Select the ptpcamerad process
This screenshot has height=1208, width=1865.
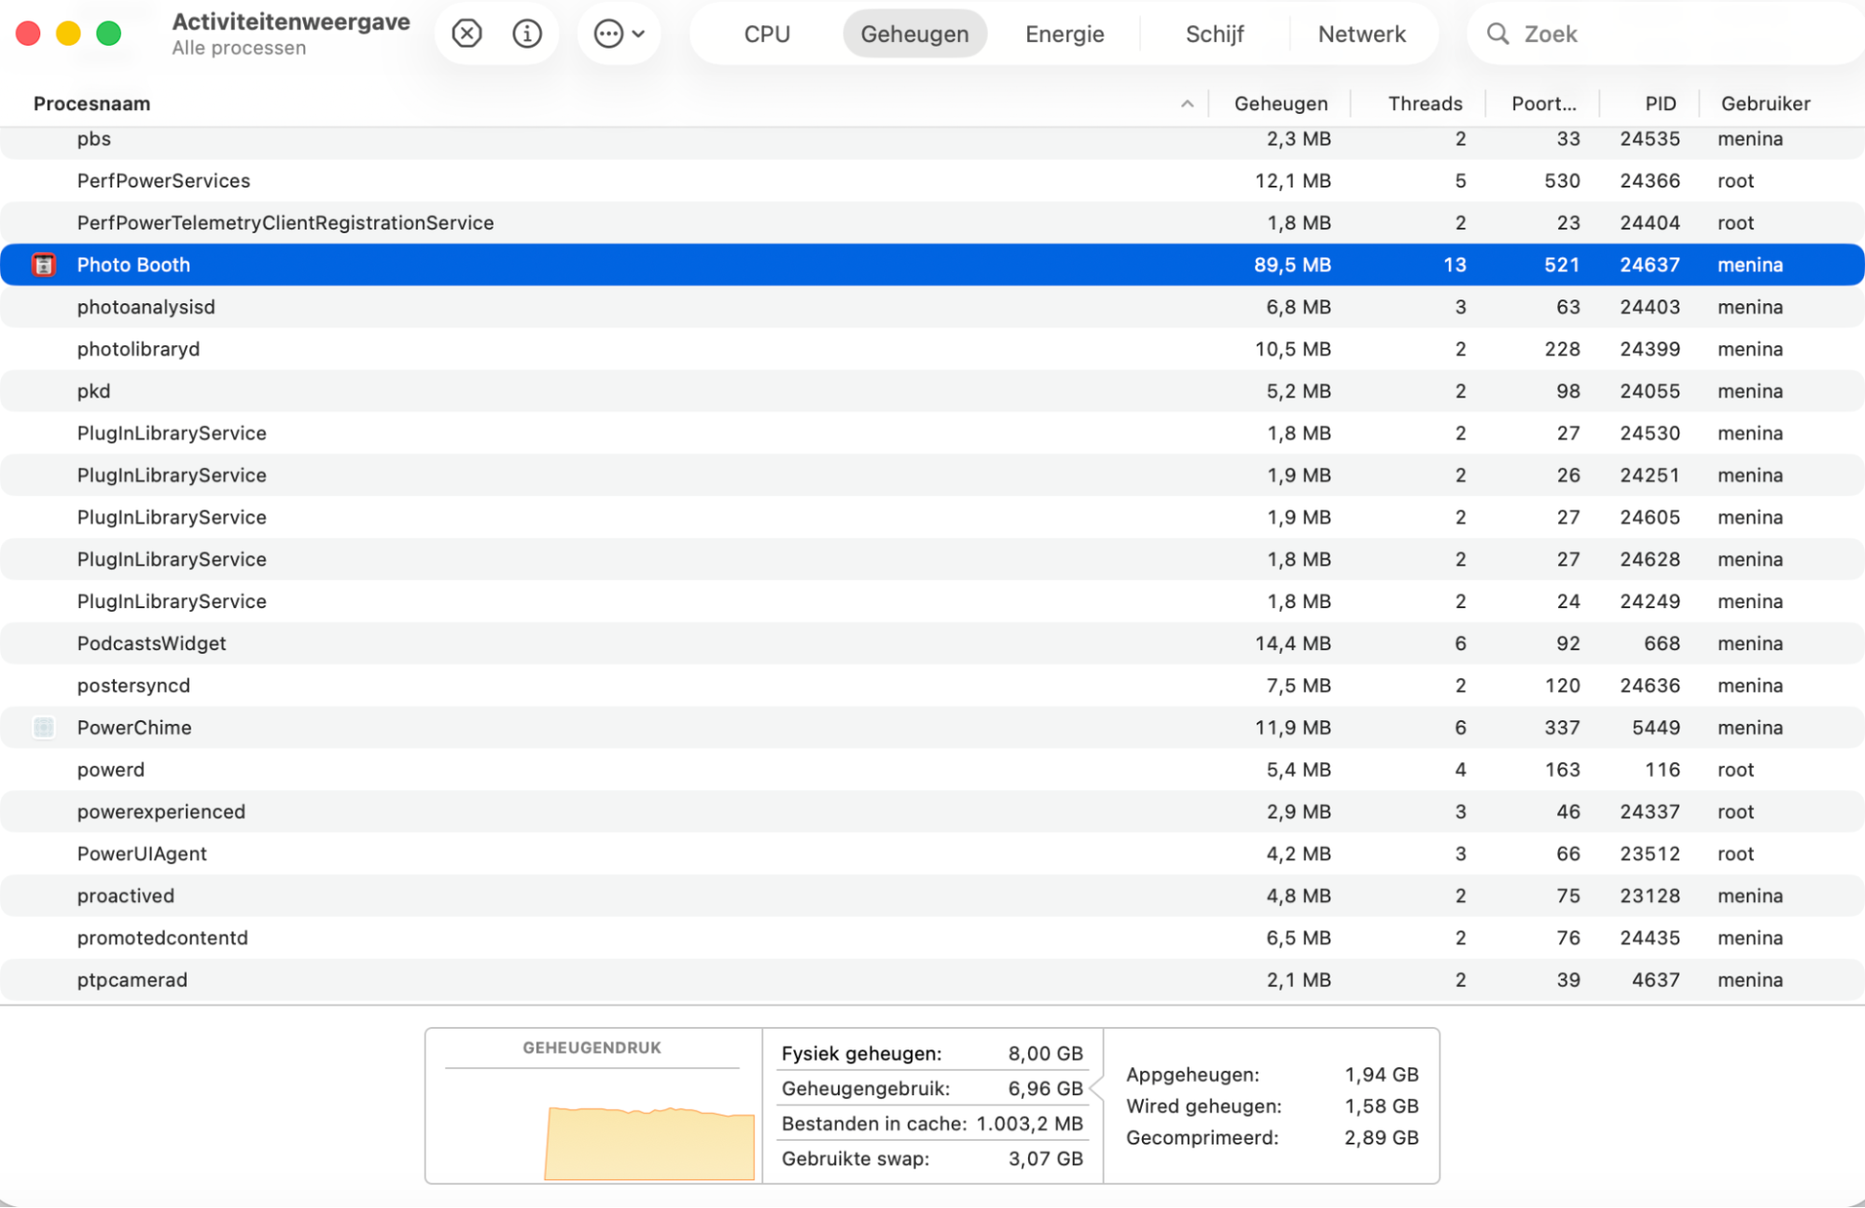932,979
